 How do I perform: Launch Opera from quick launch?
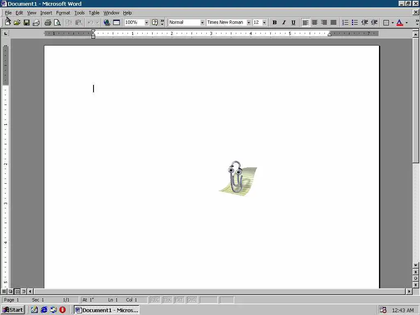[x=62, y=310]
